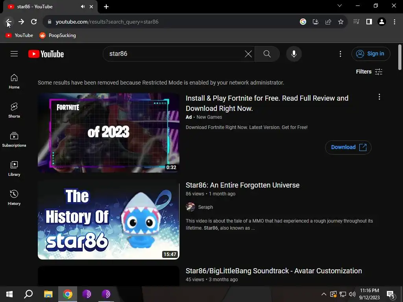Open Shorts from the sidebar
Image resolution: width=403 pixels, height=302 pixels.
click(14, 110)
